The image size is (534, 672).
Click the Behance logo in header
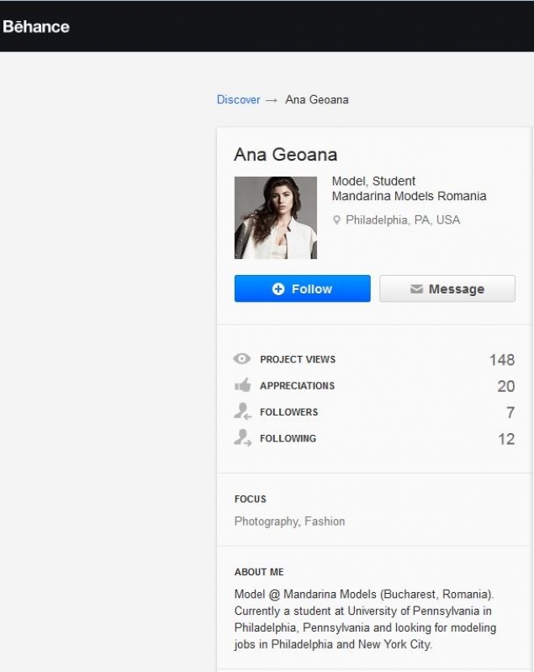point(36,26)
